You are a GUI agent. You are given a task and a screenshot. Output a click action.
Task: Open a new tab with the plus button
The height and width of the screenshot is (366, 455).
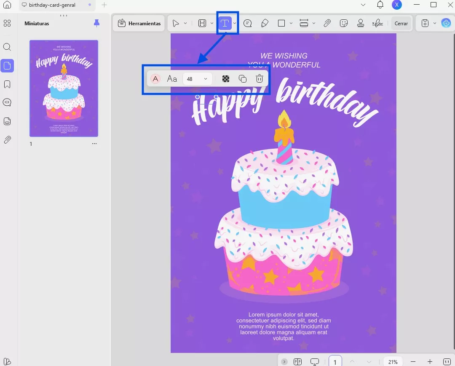click(104, 5)
